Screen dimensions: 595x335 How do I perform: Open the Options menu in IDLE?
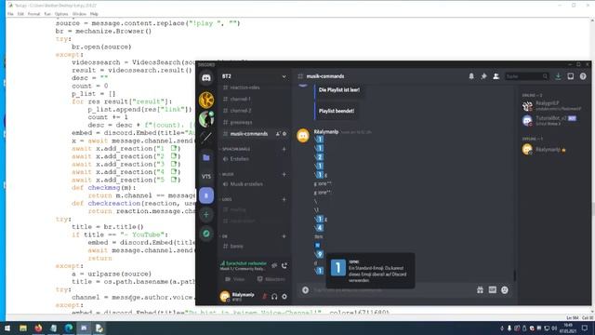coord(61,14)
